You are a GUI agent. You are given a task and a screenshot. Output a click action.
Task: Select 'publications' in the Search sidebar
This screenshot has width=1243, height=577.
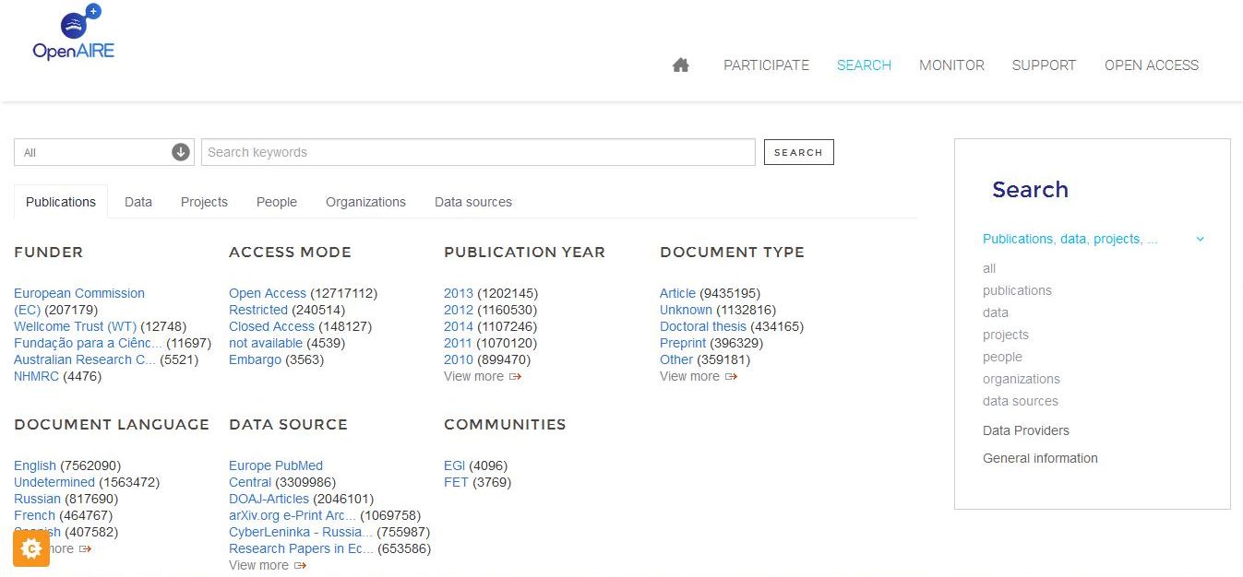click(1017, 290)
